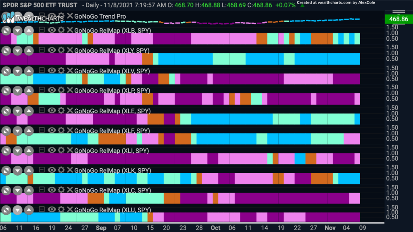Screen dimensions: 413x232
Task: Open settings gear for XLC RelMap
Action: [61, 190]
